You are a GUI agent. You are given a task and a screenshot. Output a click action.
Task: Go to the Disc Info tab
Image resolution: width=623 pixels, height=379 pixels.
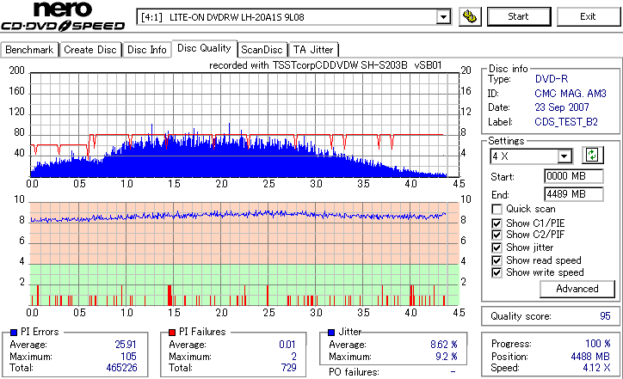click(x=147, y=50)
